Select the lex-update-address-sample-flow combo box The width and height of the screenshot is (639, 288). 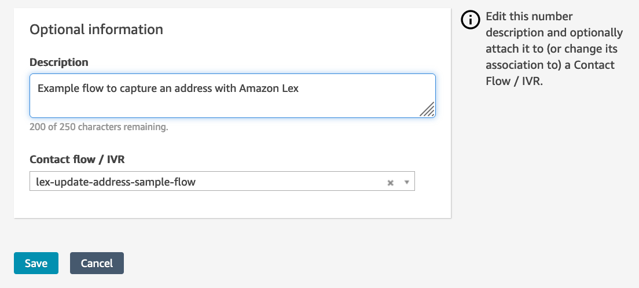click(x=203, y=182)
